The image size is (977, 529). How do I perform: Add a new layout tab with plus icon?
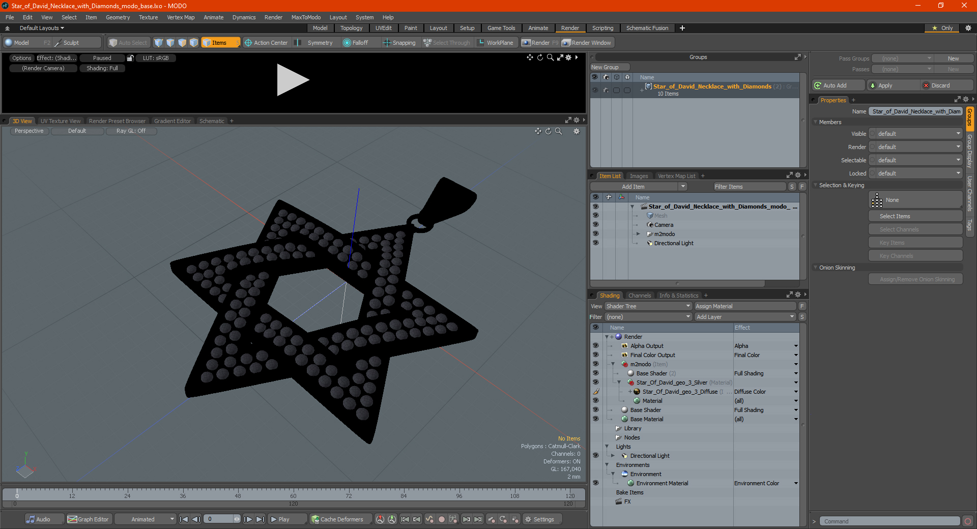[682, 28]
